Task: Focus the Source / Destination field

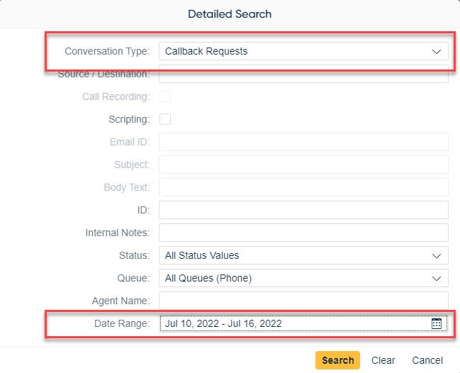Action: pos(303,74)
